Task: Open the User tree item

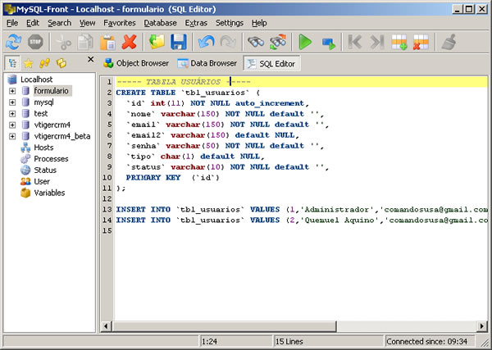Action: click(x=42, y=181)
